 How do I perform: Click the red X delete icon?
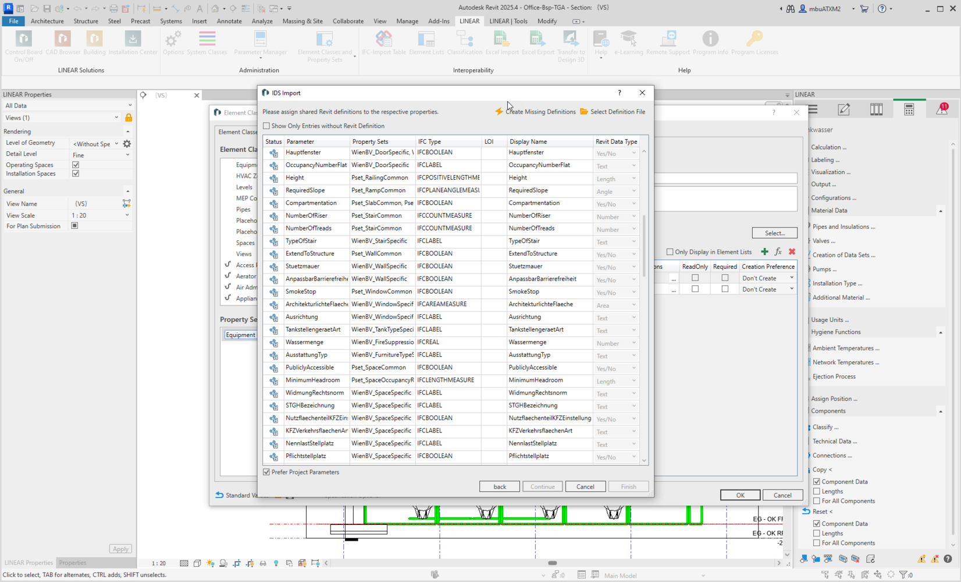[x=792, y=251]
